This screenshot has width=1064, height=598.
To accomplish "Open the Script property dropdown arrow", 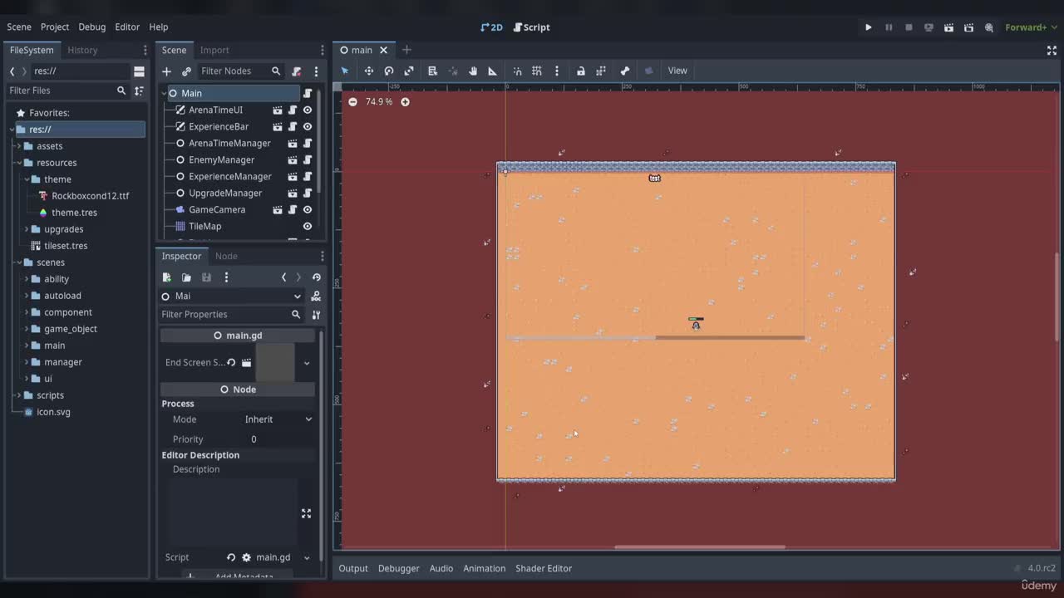I will (x=307, y=557).
